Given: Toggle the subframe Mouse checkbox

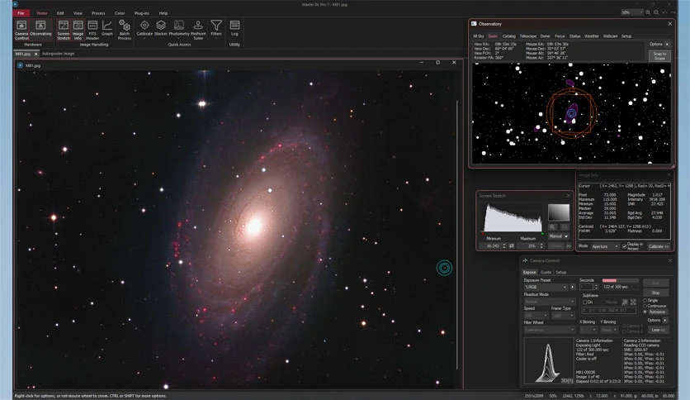Looking at the screenshot, I should 603,302.
